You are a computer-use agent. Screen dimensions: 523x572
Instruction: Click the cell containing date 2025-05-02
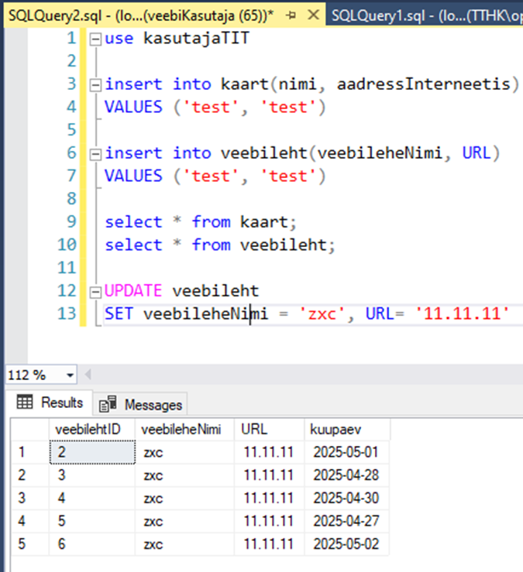pos(346,544)
